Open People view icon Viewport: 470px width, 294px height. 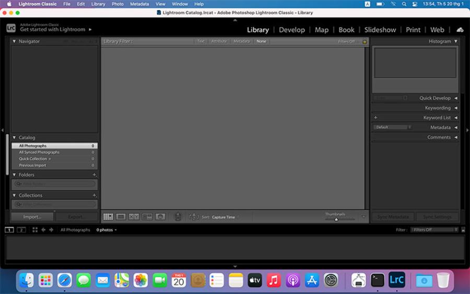tap(160, 217)
